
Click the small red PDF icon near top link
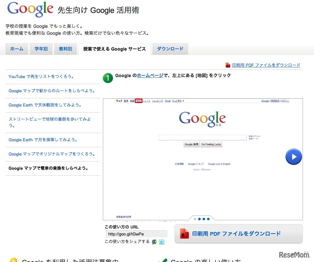click(x=228, y=65)
